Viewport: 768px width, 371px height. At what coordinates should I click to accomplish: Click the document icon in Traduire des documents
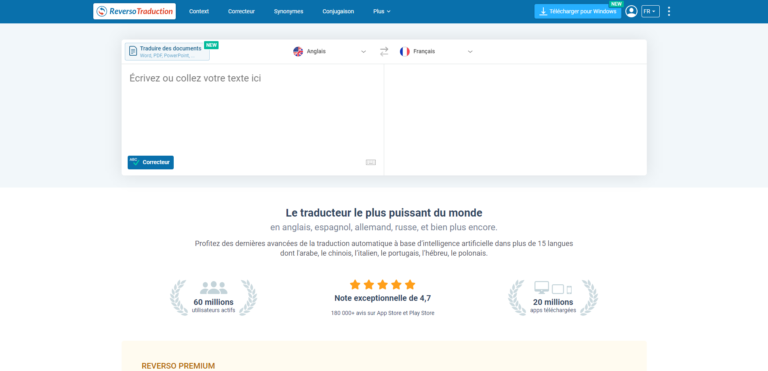tap(133, 51)
